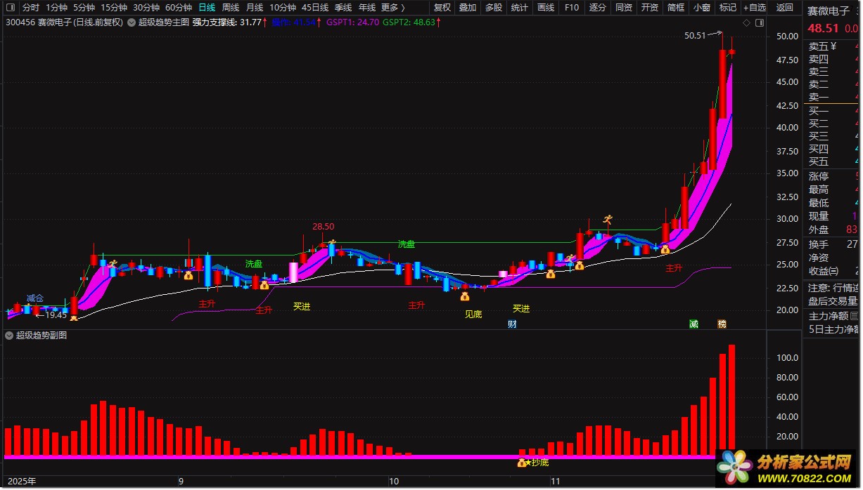Select the 年线 period tab

coord(367,8)
